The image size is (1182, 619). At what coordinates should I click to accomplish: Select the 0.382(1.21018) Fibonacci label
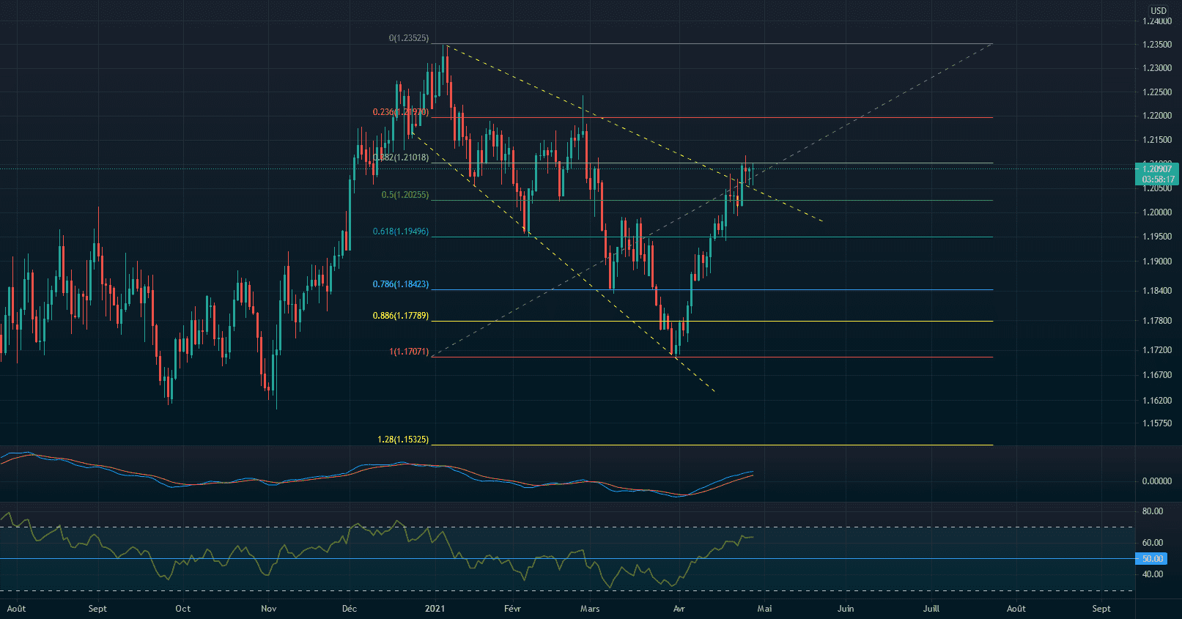[401, 157]
